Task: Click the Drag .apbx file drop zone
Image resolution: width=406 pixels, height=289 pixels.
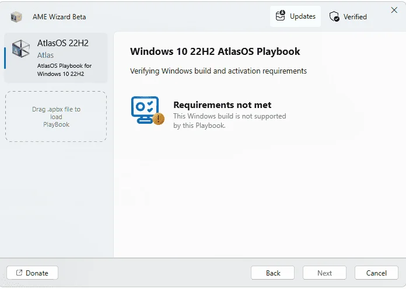Action: 56,117
